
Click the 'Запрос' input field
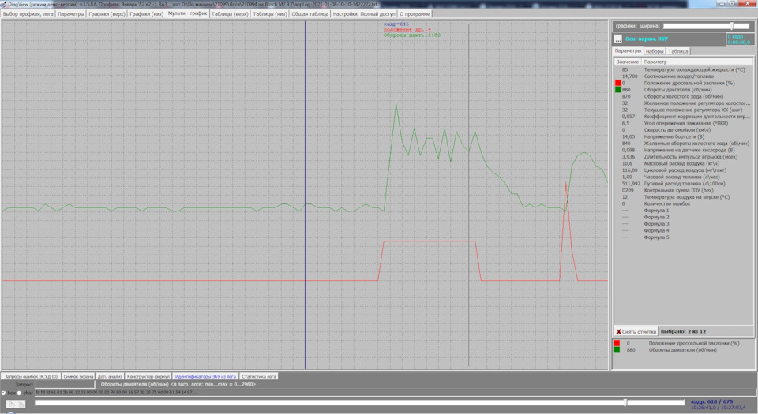point(65,385)
